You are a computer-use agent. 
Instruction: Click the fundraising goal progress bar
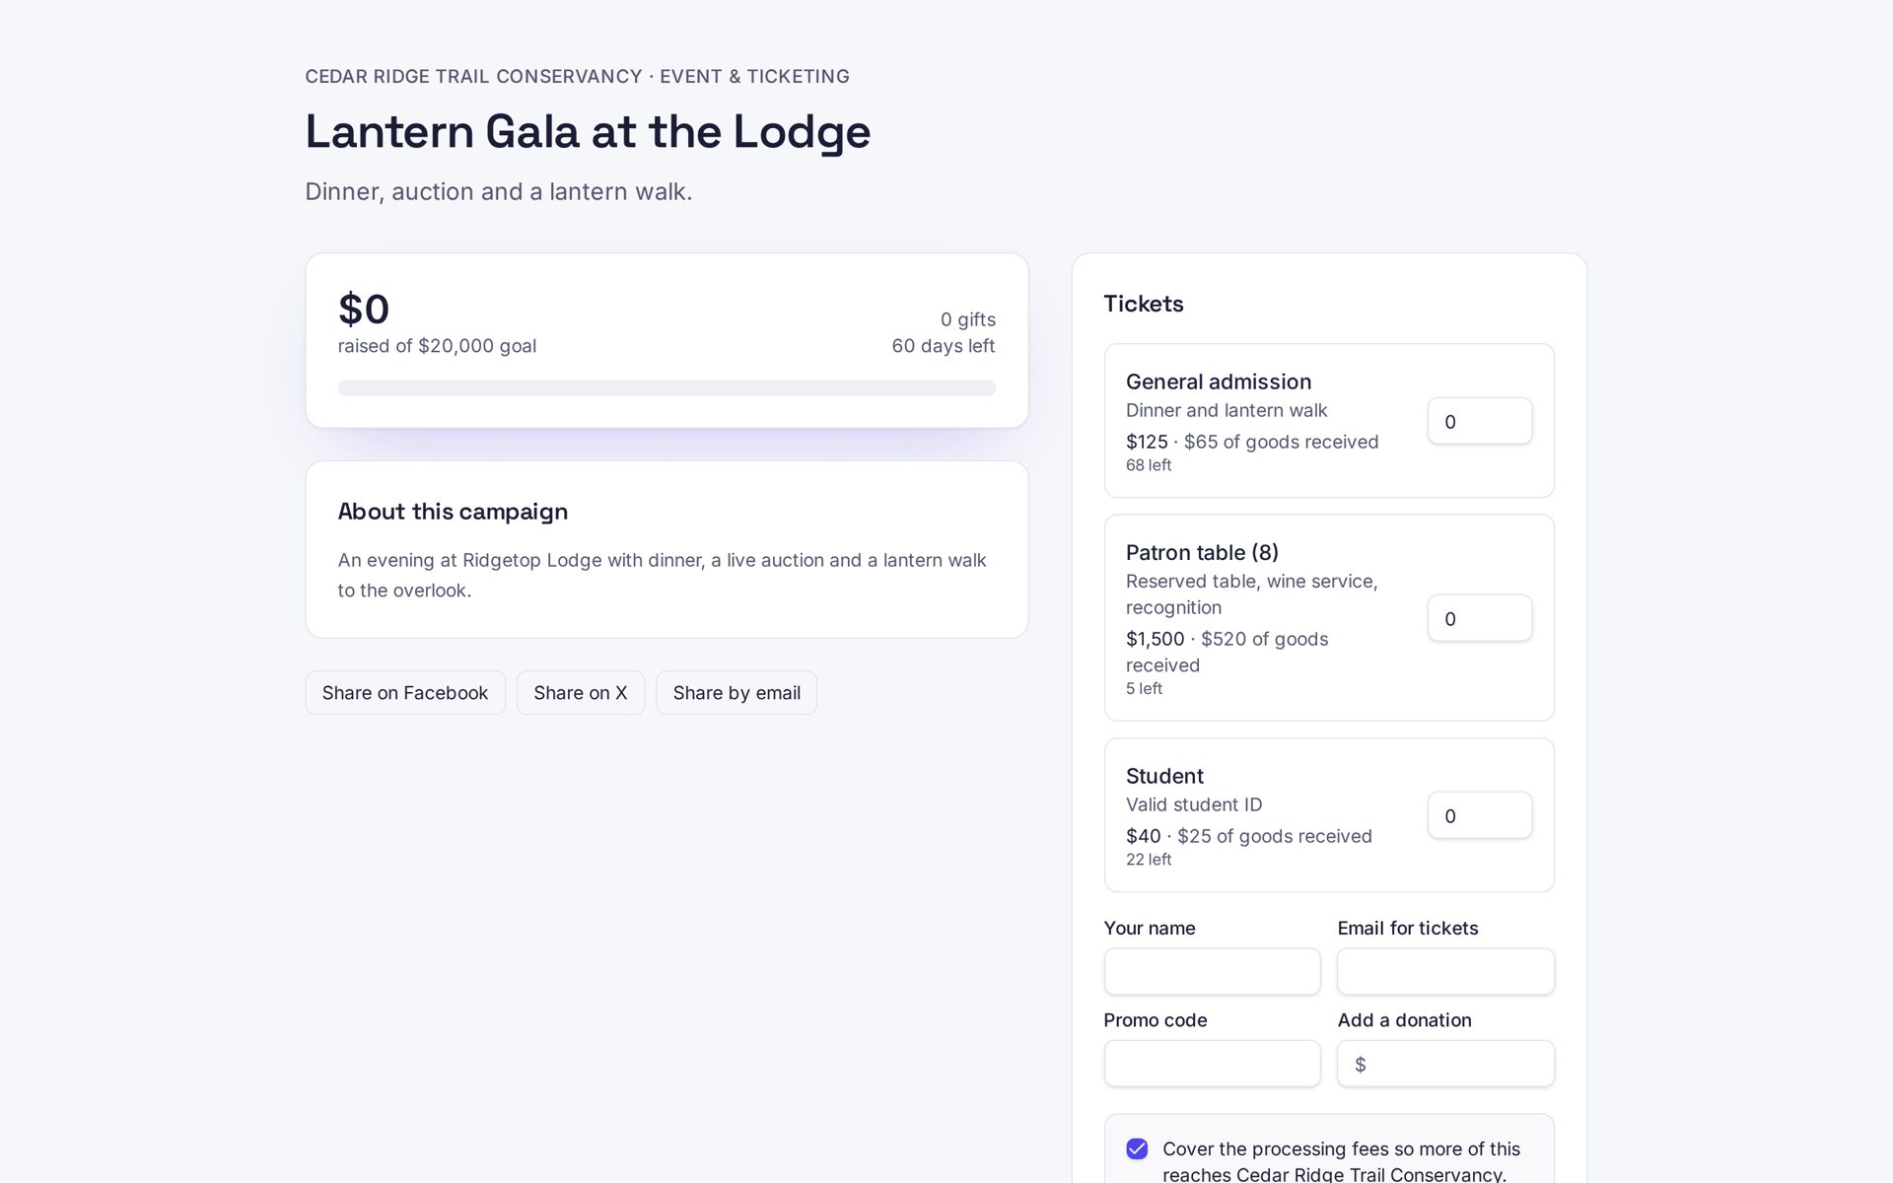tap(666, 387)
